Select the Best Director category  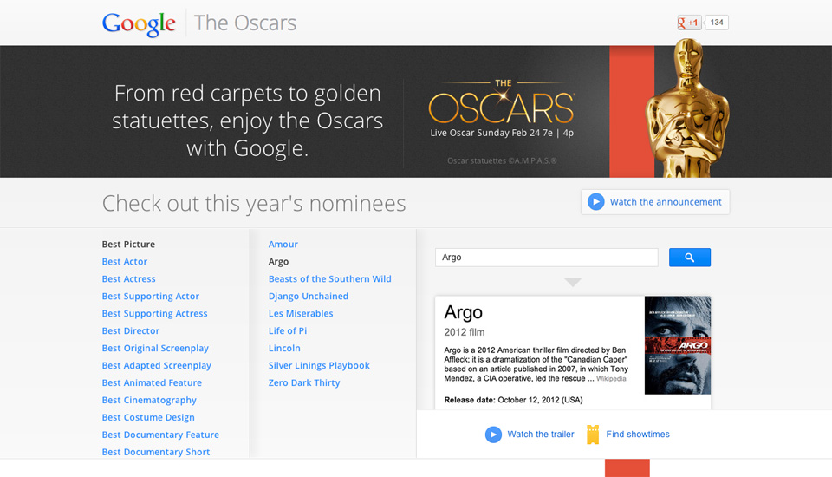pyautogui.click(x=131, y=331)
